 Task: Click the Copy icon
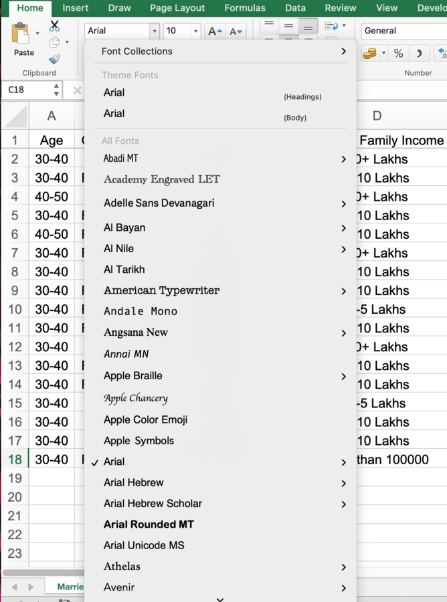54,43
